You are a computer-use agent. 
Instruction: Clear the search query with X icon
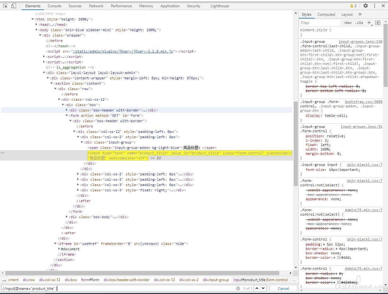238,288
